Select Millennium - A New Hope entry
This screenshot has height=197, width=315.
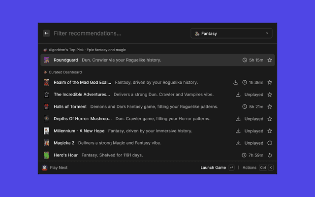point(157,131)
